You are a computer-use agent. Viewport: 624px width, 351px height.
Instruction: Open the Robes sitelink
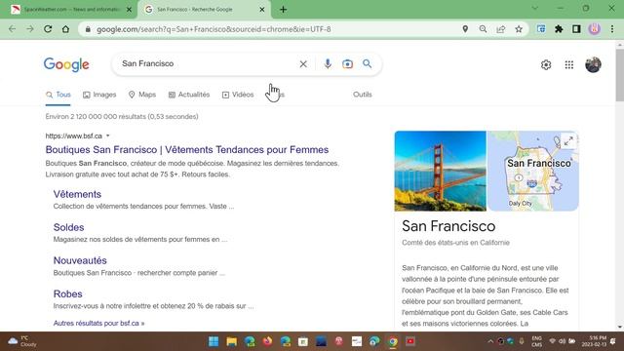click(67, 293)
